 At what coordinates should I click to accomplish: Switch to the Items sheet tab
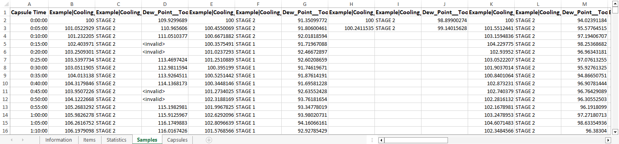(x=89, y=140)
